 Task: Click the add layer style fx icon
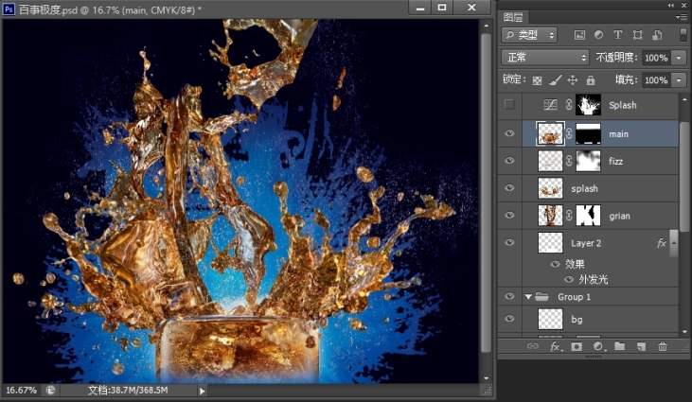coord(555,347)
